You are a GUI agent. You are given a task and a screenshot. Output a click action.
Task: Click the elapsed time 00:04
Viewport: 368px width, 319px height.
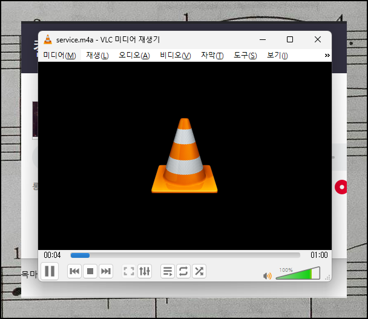pos(52,255)
